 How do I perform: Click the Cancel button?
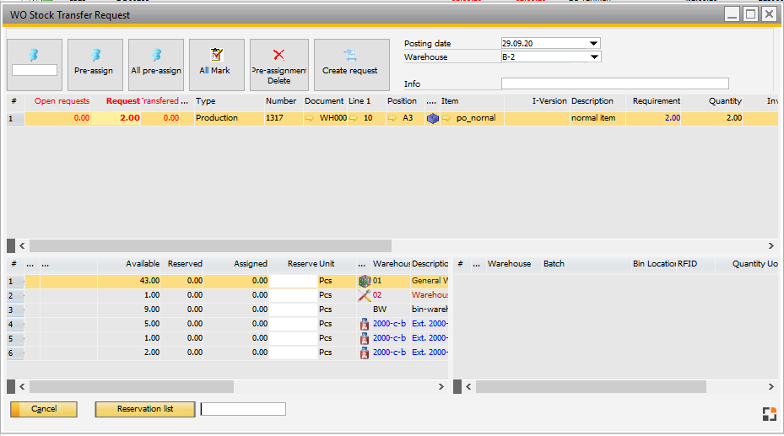(x=44, y=409)
